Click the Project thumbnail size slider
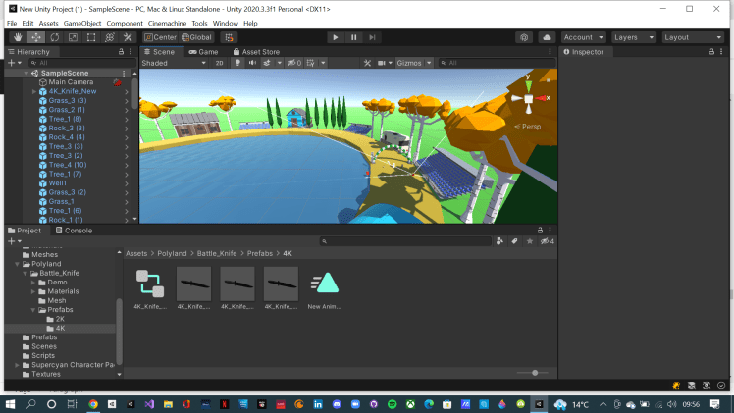 tap(534, 373)
